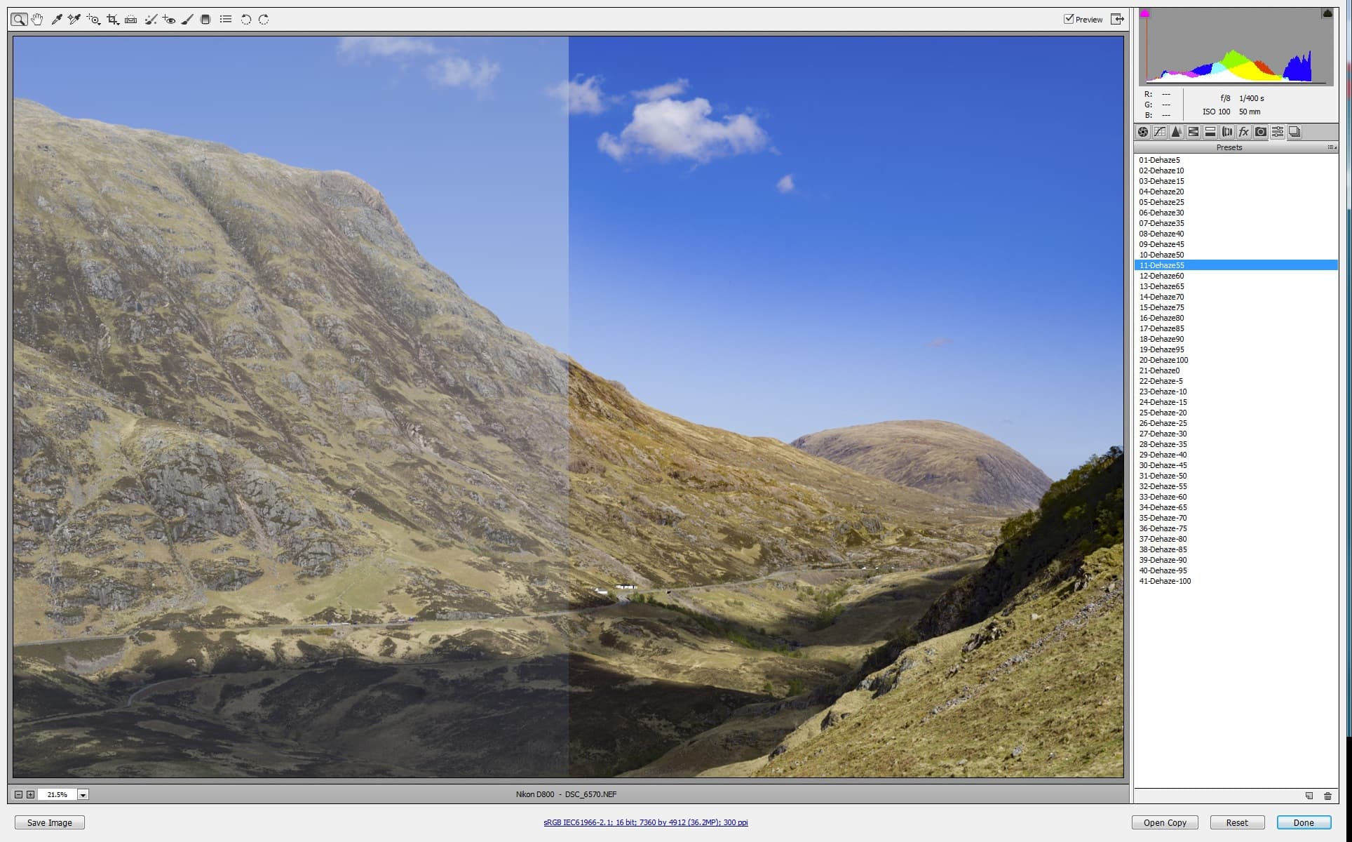Open the Camera Calibration panel
The image size is (1352, 842).
pos(1260,131)
